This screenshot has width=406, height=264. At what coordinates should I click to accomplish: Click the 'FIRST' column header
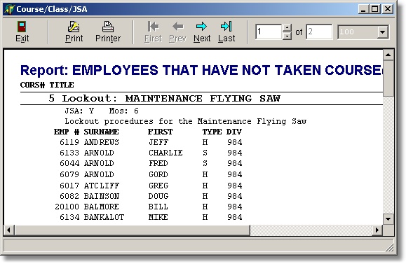pos(161,132)
